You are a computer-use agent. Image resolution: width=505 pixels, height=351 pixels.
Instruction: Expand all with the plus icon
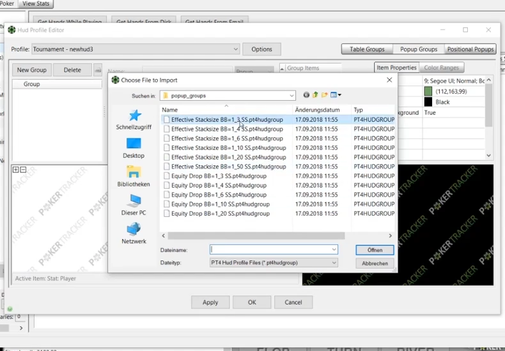click(x=15, y=169)
